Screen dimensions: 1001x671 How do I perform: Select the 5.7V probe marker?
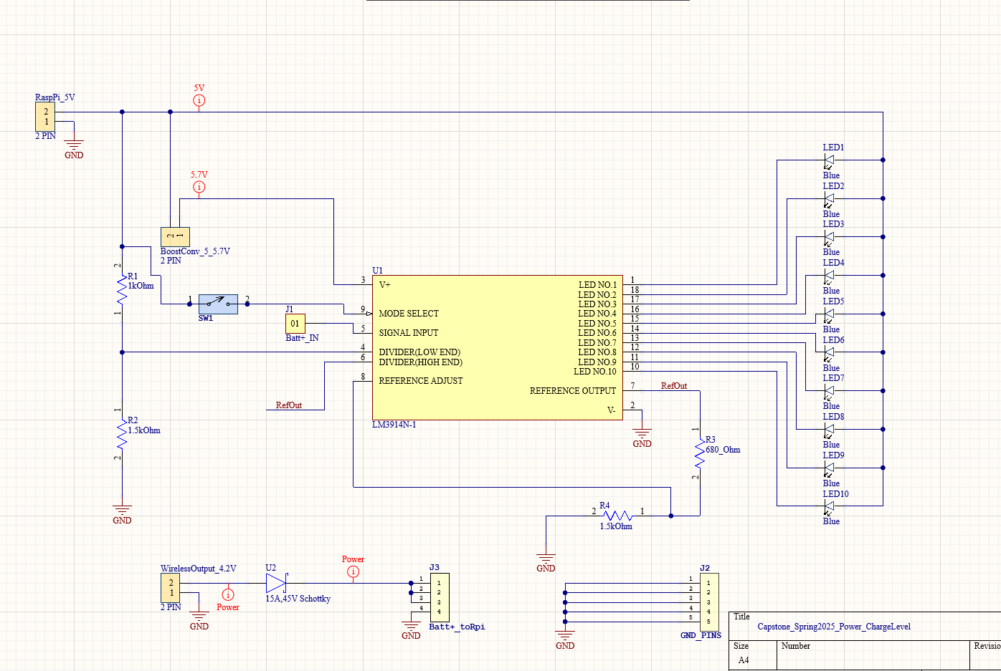pos(199,187)
